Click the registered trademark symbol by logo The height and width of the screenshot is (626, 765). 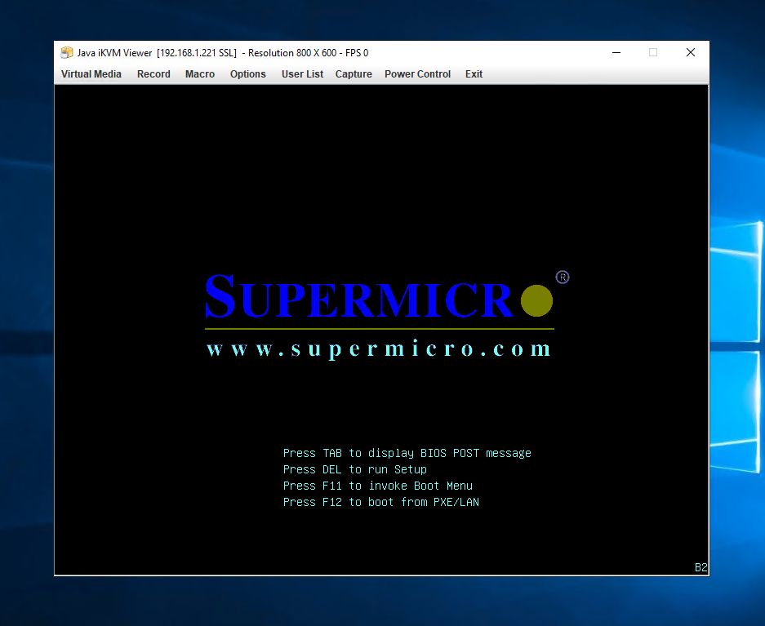coord(563,277)
